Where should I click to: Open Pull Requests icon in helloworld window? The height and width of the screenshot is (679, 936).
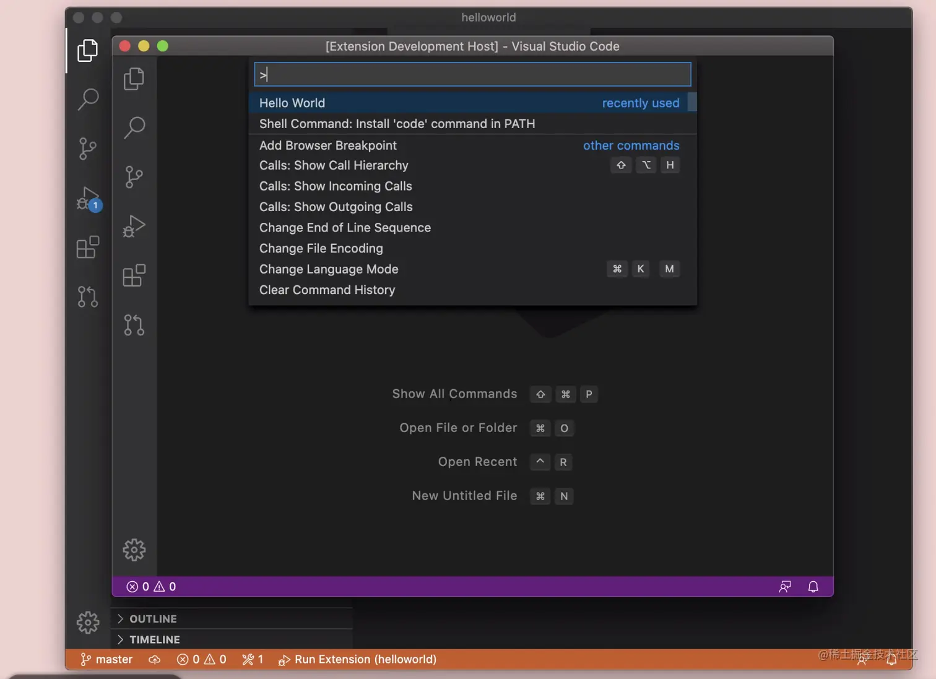pos(87,296)
